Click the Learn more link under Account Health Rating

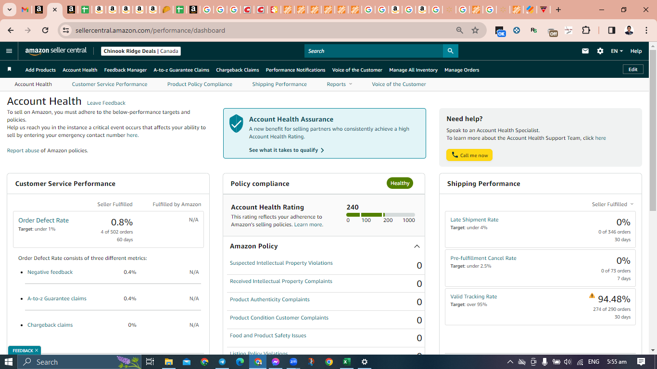click(x=308, y=224)
